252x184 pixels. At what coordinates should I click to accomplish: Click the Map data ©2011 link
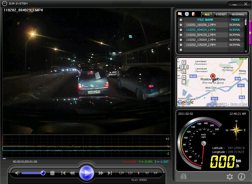click(x=217, y=104)
